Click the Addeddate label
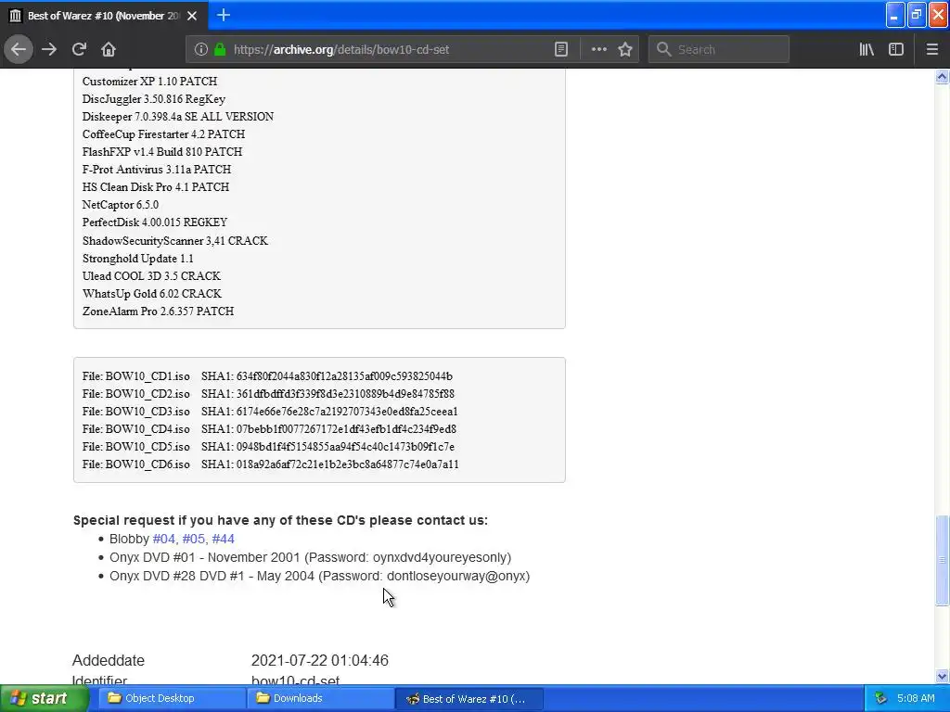Screen dimensions: 950x712 [109, 660]
